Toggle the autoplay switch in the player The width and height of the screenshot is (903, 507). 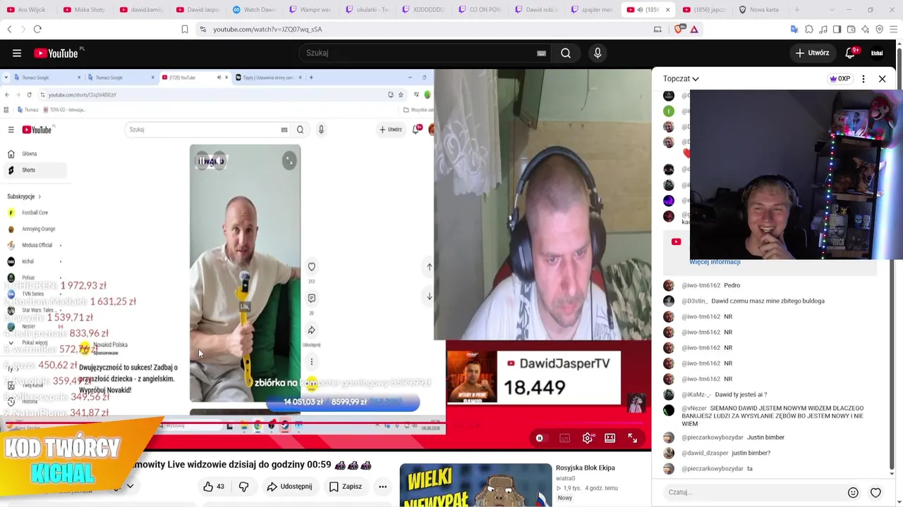coord(540,438)
